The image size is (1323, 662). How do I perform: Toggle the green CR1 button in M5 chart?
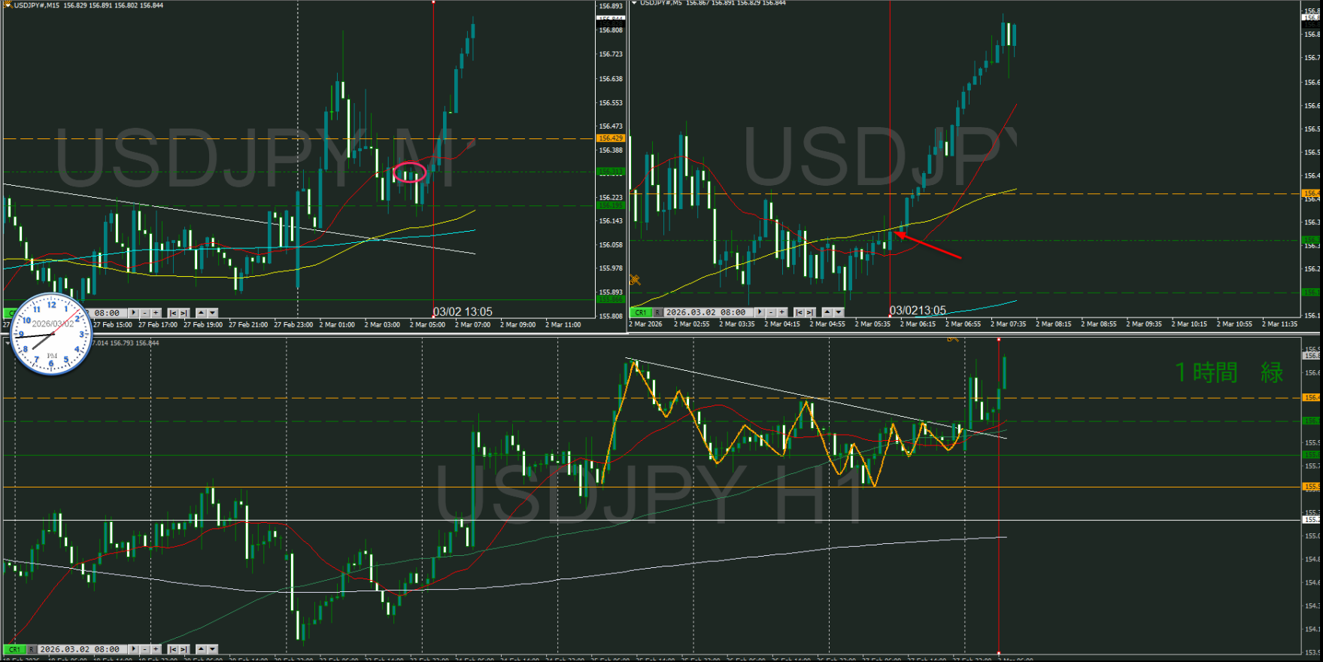640,312
